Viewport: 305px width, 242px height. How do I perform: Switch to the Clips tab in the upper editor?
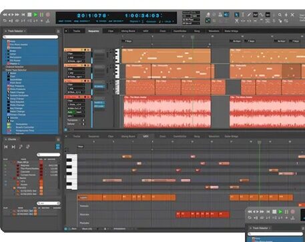(111, 31)
